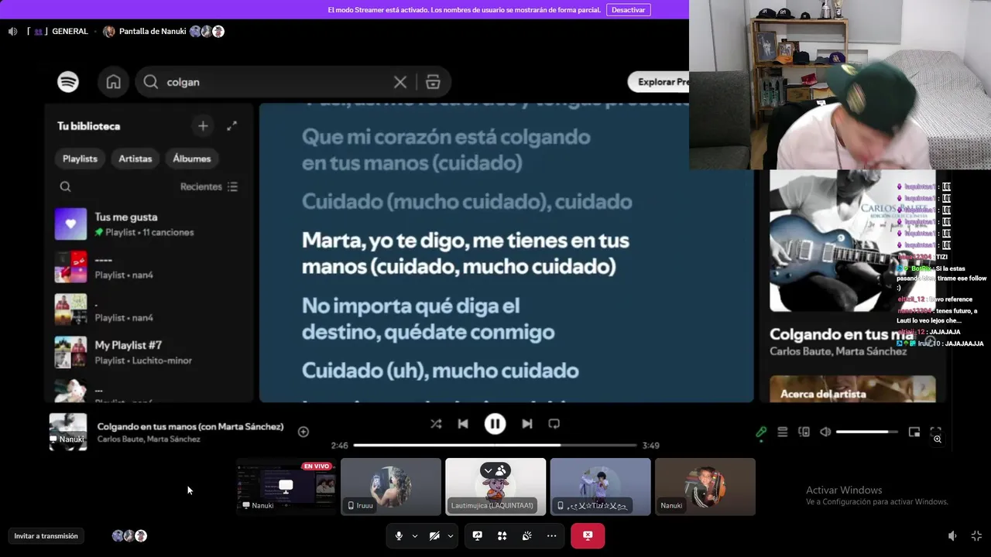Select Nanuki camera participant tile

point(705,487)
